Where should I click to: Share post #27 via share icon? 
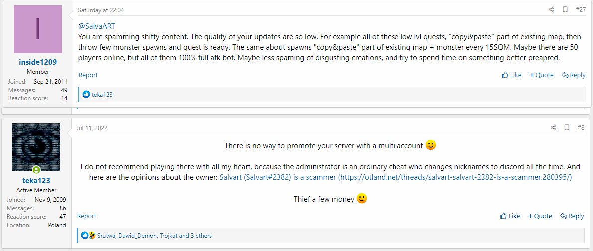(x=551, y=10)
